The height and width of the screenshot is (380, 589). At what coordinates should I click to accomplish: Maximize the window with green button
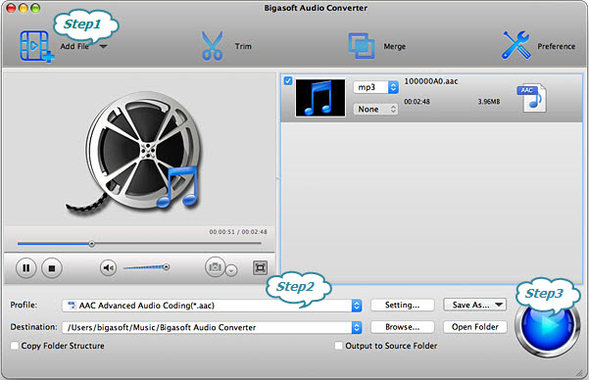(35, 8)
